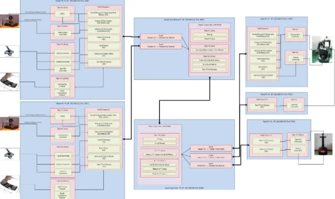Viewport: 335px width, 199px height.
Task: Click the Hand Status data box in Slave PC #1
Action: (x=263, y=68)
